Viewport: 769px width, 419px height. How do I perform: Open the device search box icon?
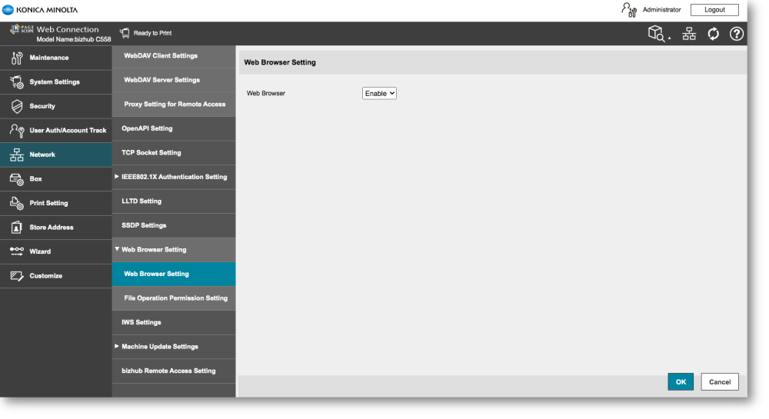click(657, 33)
